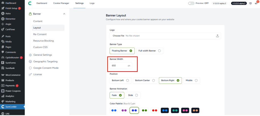260x116 pixels.
Task: Open the megaphone notifications icon
Action: (256, 3)
